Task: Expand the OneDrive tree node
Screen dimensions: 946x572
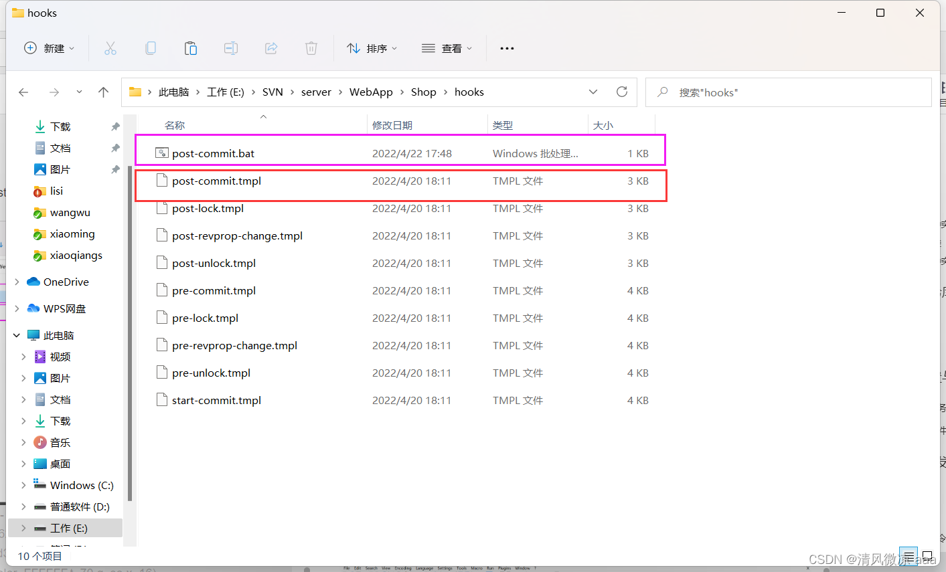Action: coord(17,282)
